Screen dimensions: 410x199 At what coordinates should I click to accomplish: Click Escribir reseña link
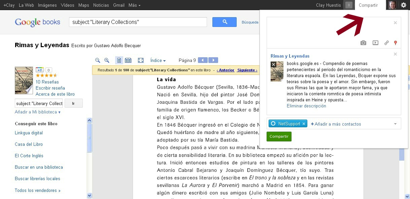pos(50,88)
